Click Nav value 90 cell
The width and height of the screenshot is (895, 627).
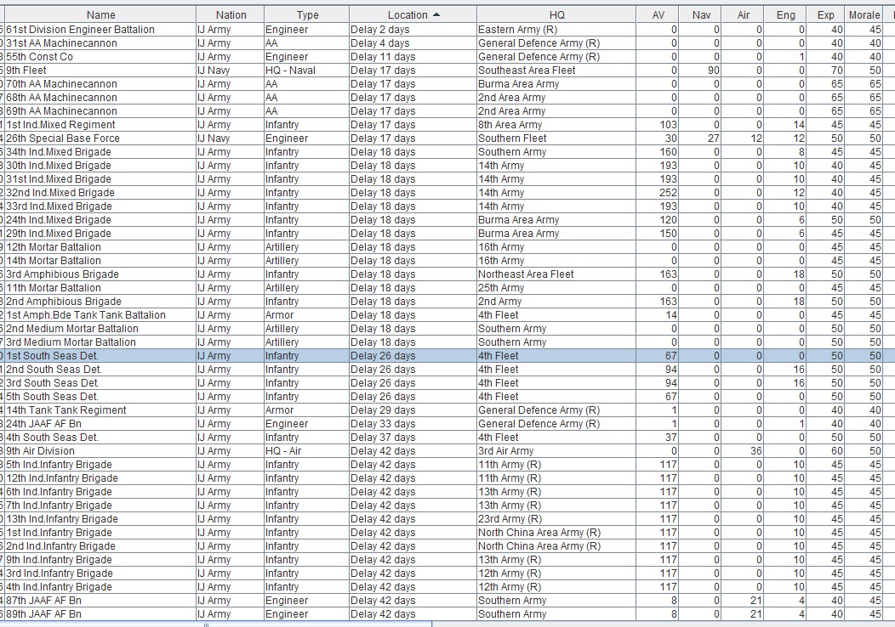click(x=700, y=71)
